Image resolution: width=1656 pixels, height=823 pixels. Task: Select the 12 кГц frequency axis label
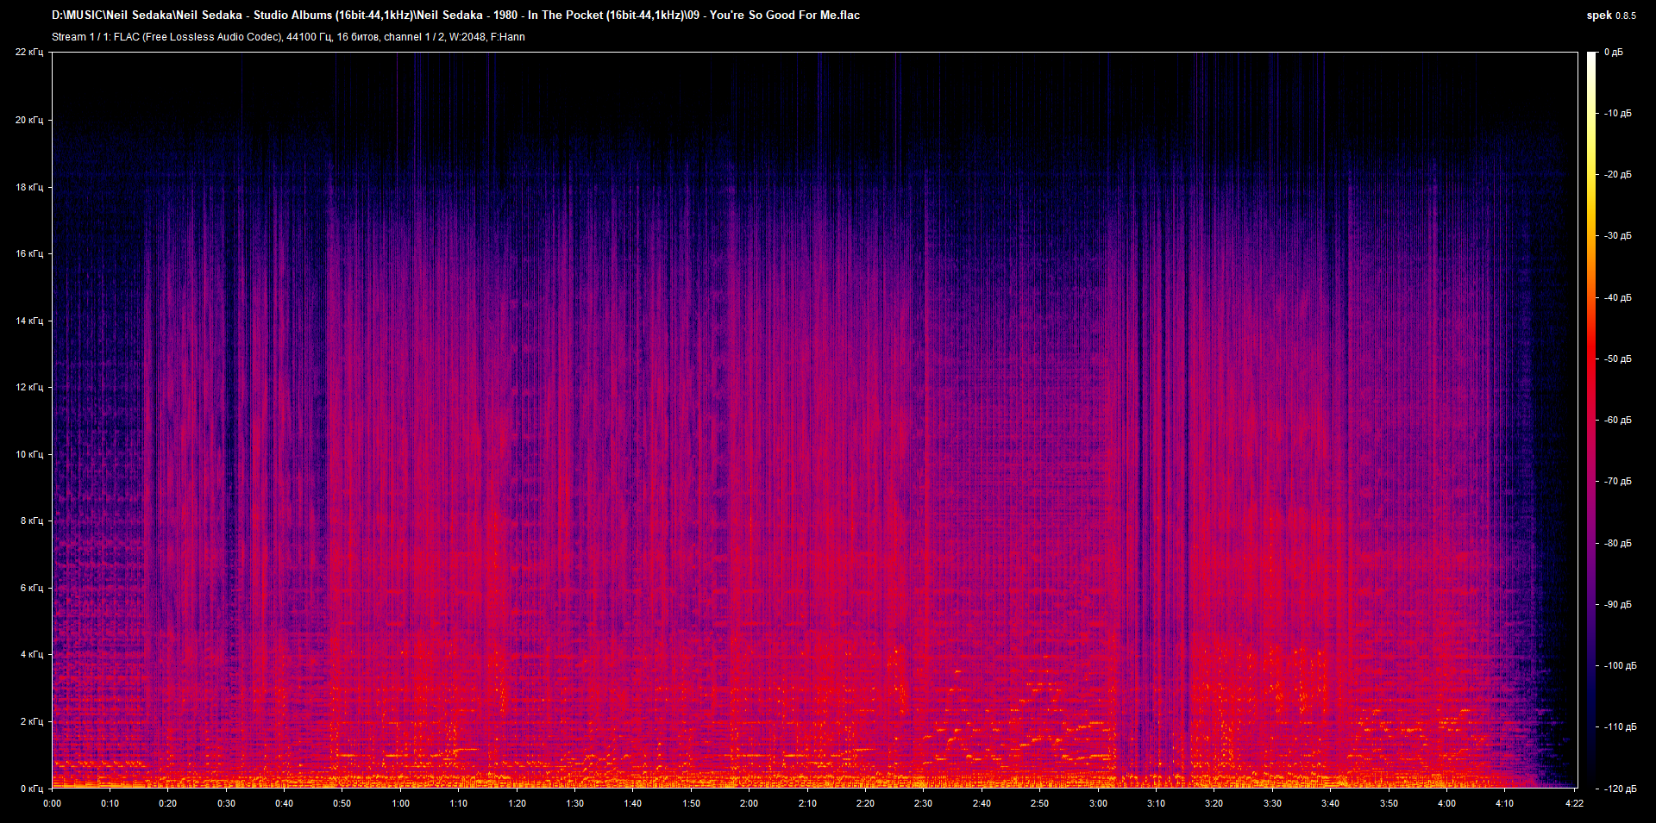pyautogui.click(x=28, y=387)
